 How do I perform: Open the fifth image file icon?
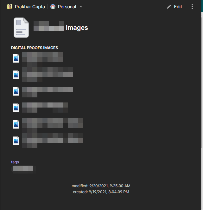pos(16,124)
